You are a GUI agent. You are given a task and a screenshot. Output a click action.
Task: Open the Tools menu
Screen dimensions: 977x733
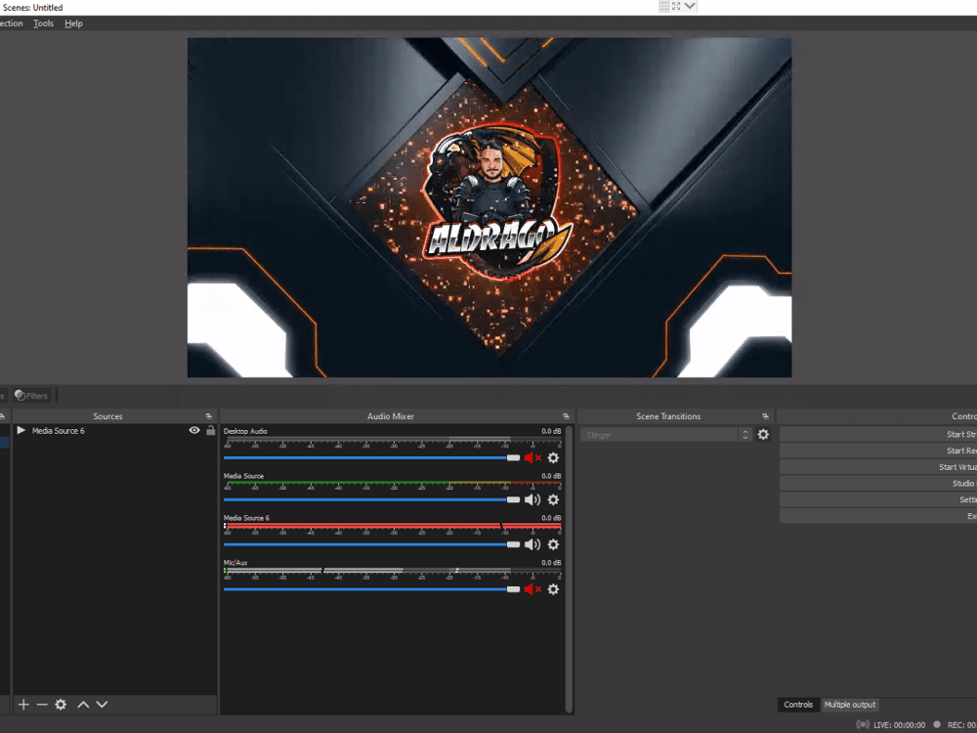tap(44, 23)
